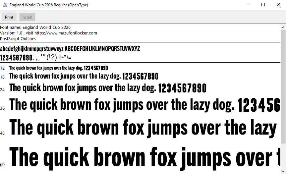
Task: Click the size 36 label
Action: [3, 108]
